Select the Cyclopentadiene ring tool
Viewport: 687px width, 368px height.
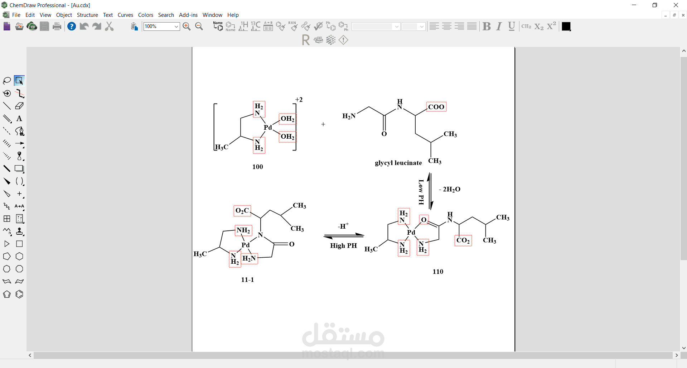pos(7,295)
